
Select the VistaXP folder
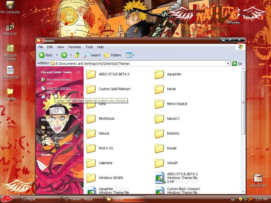coord(166,163)
